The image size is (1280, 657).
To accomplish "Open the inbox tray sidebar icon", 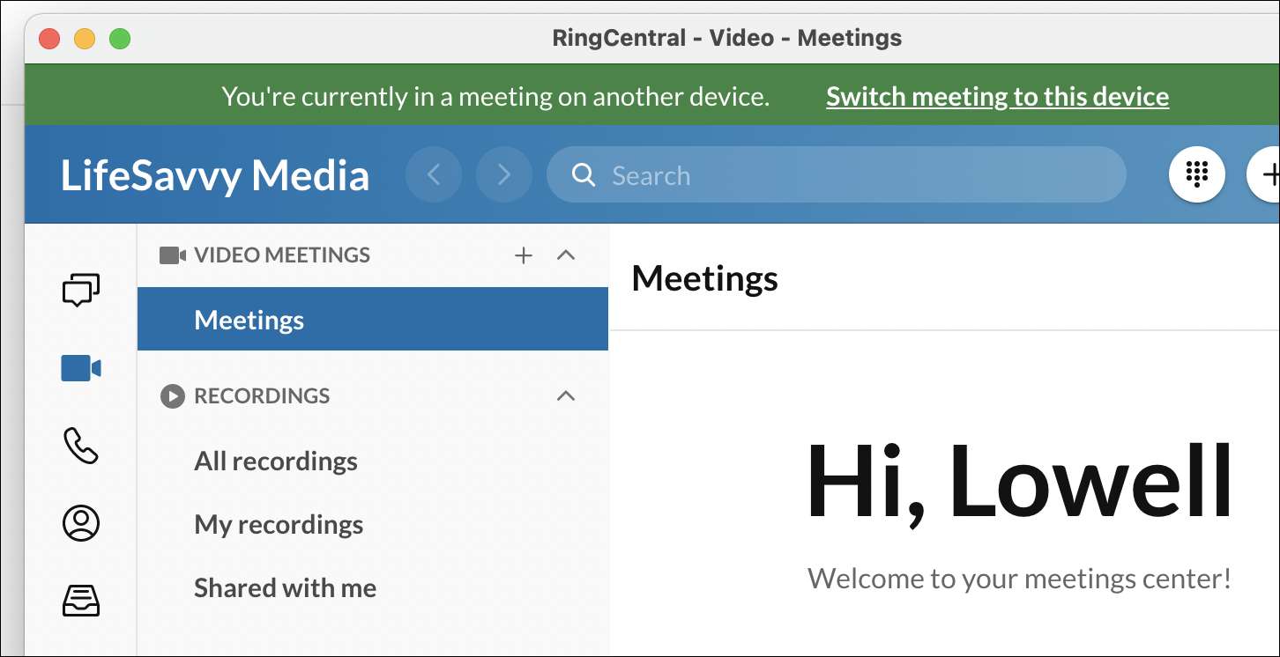I will point(81,601).
